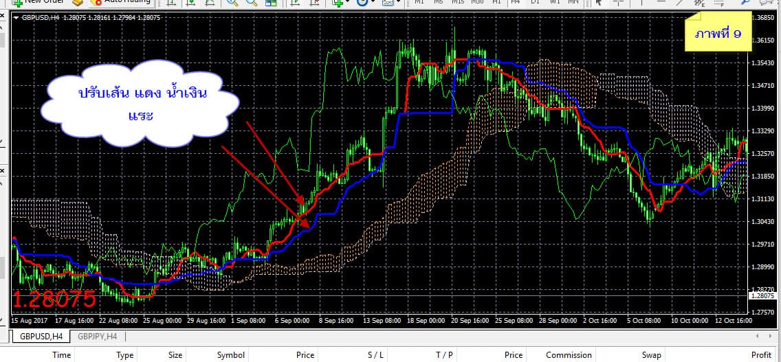Click the 1.36850 price scale label

[x=764, y=17]
